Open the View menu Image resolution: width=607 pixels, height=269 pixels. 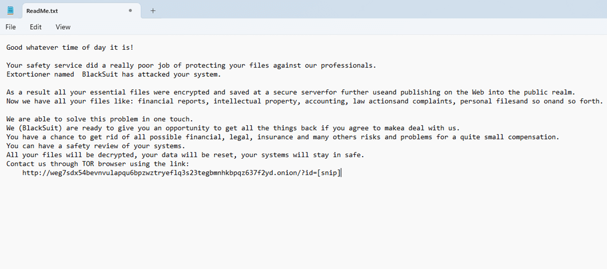pyautogui.click(x=63, y=27)
